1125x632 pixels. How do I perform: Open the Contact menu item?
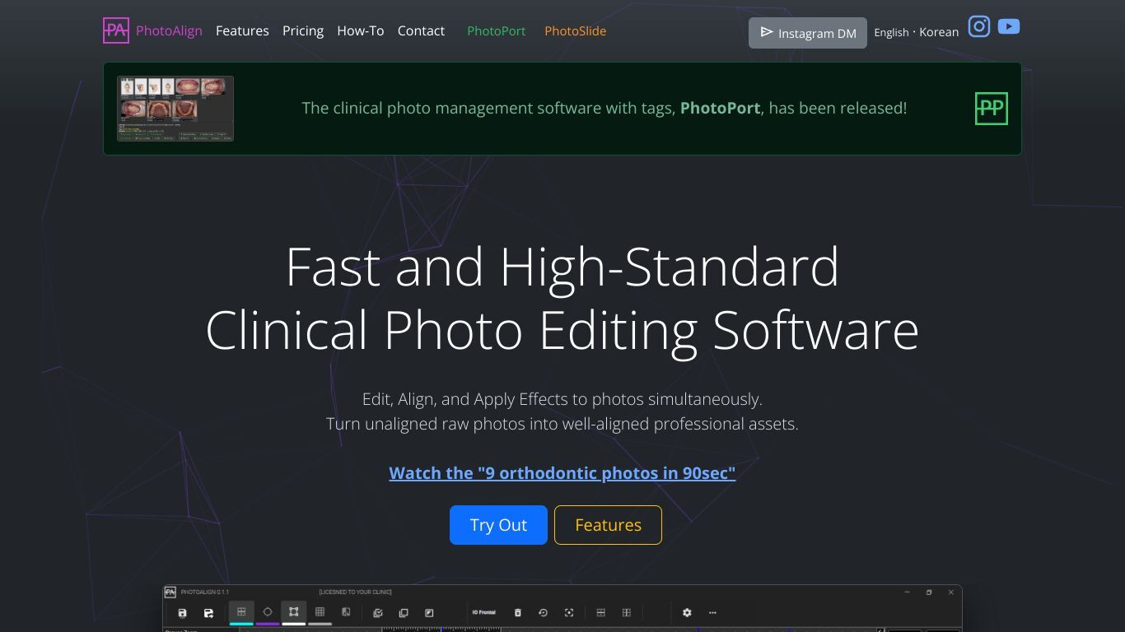click(x=421, y=31)
